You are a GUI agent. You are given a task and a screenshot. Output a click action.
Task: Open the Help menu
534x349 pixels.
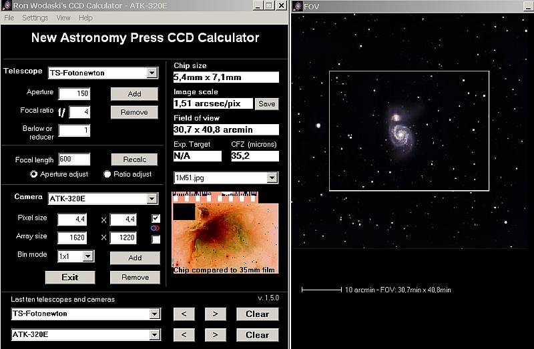pos(85,18)
